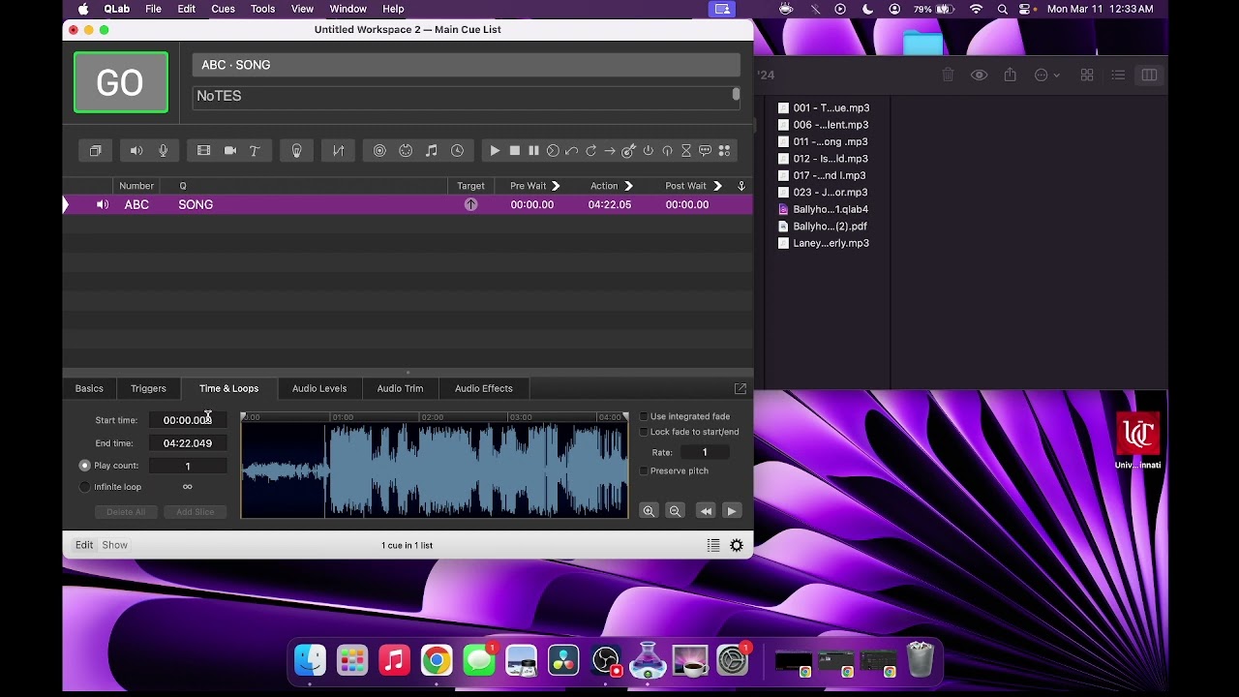Select the Infinite loop radio button
Image resolution: width=1239 pixels, height=697 pixels.
[x=84, y=487]
